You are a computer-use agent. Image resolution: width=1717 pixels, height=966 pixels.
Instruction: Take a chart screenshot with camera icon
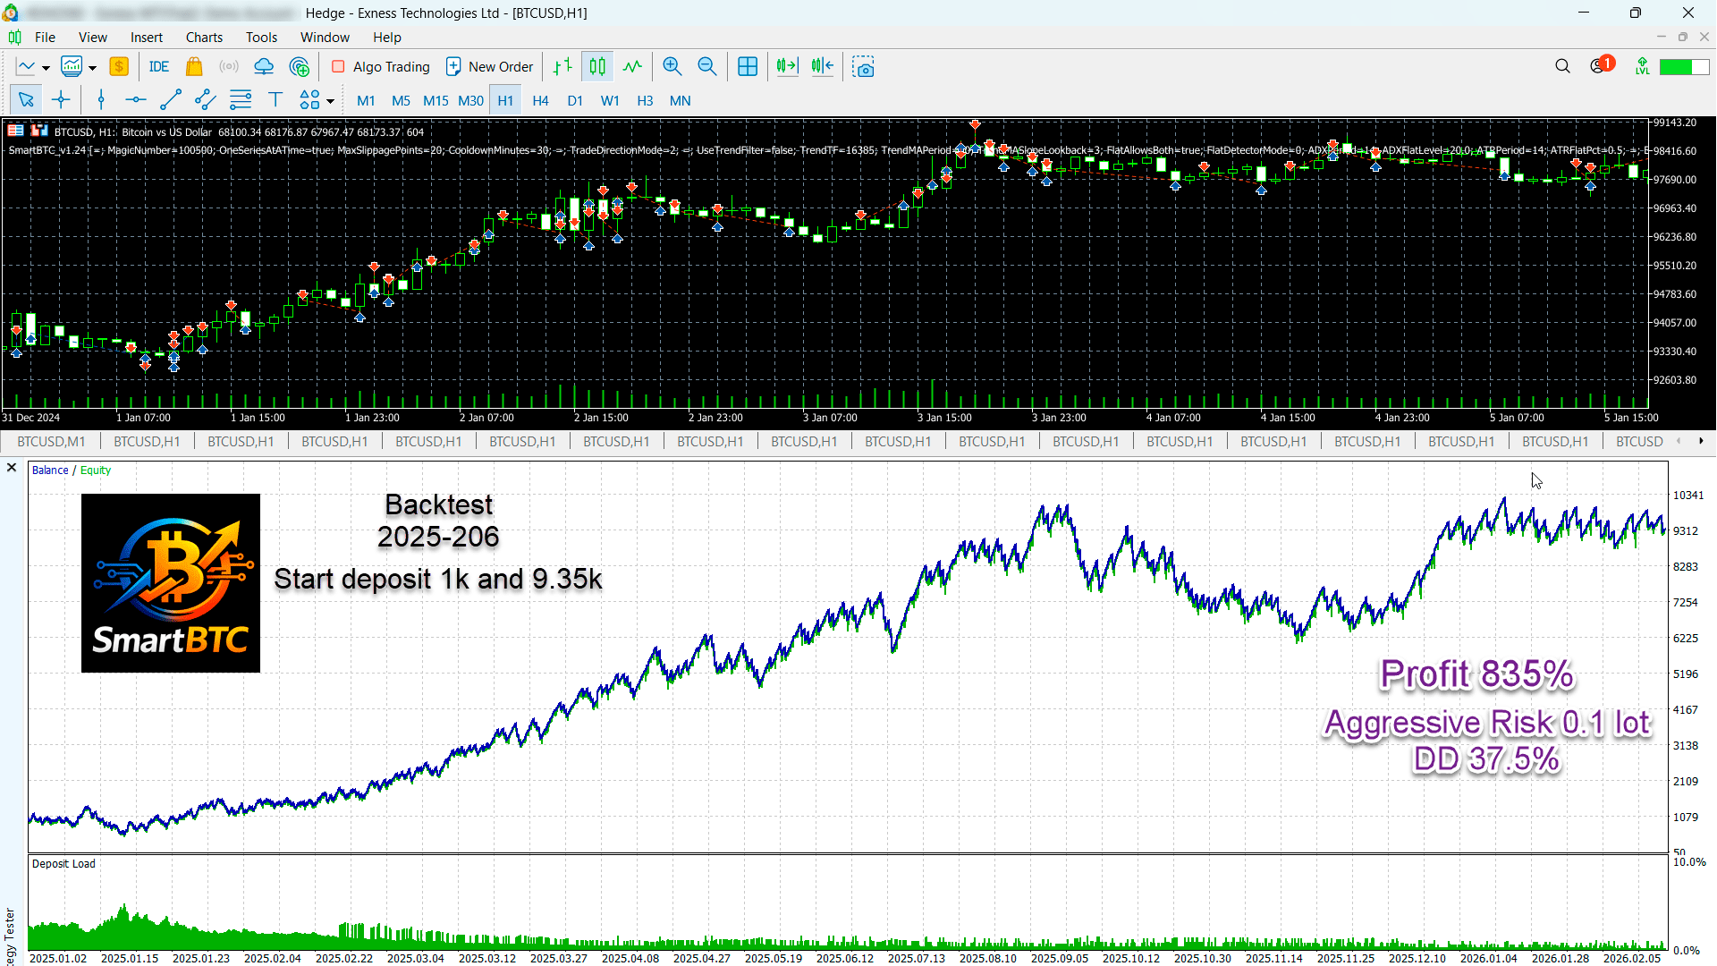tap(863, 67)
